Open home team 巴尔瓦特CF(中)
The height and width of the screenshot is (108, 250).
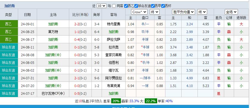pos(53,93)
